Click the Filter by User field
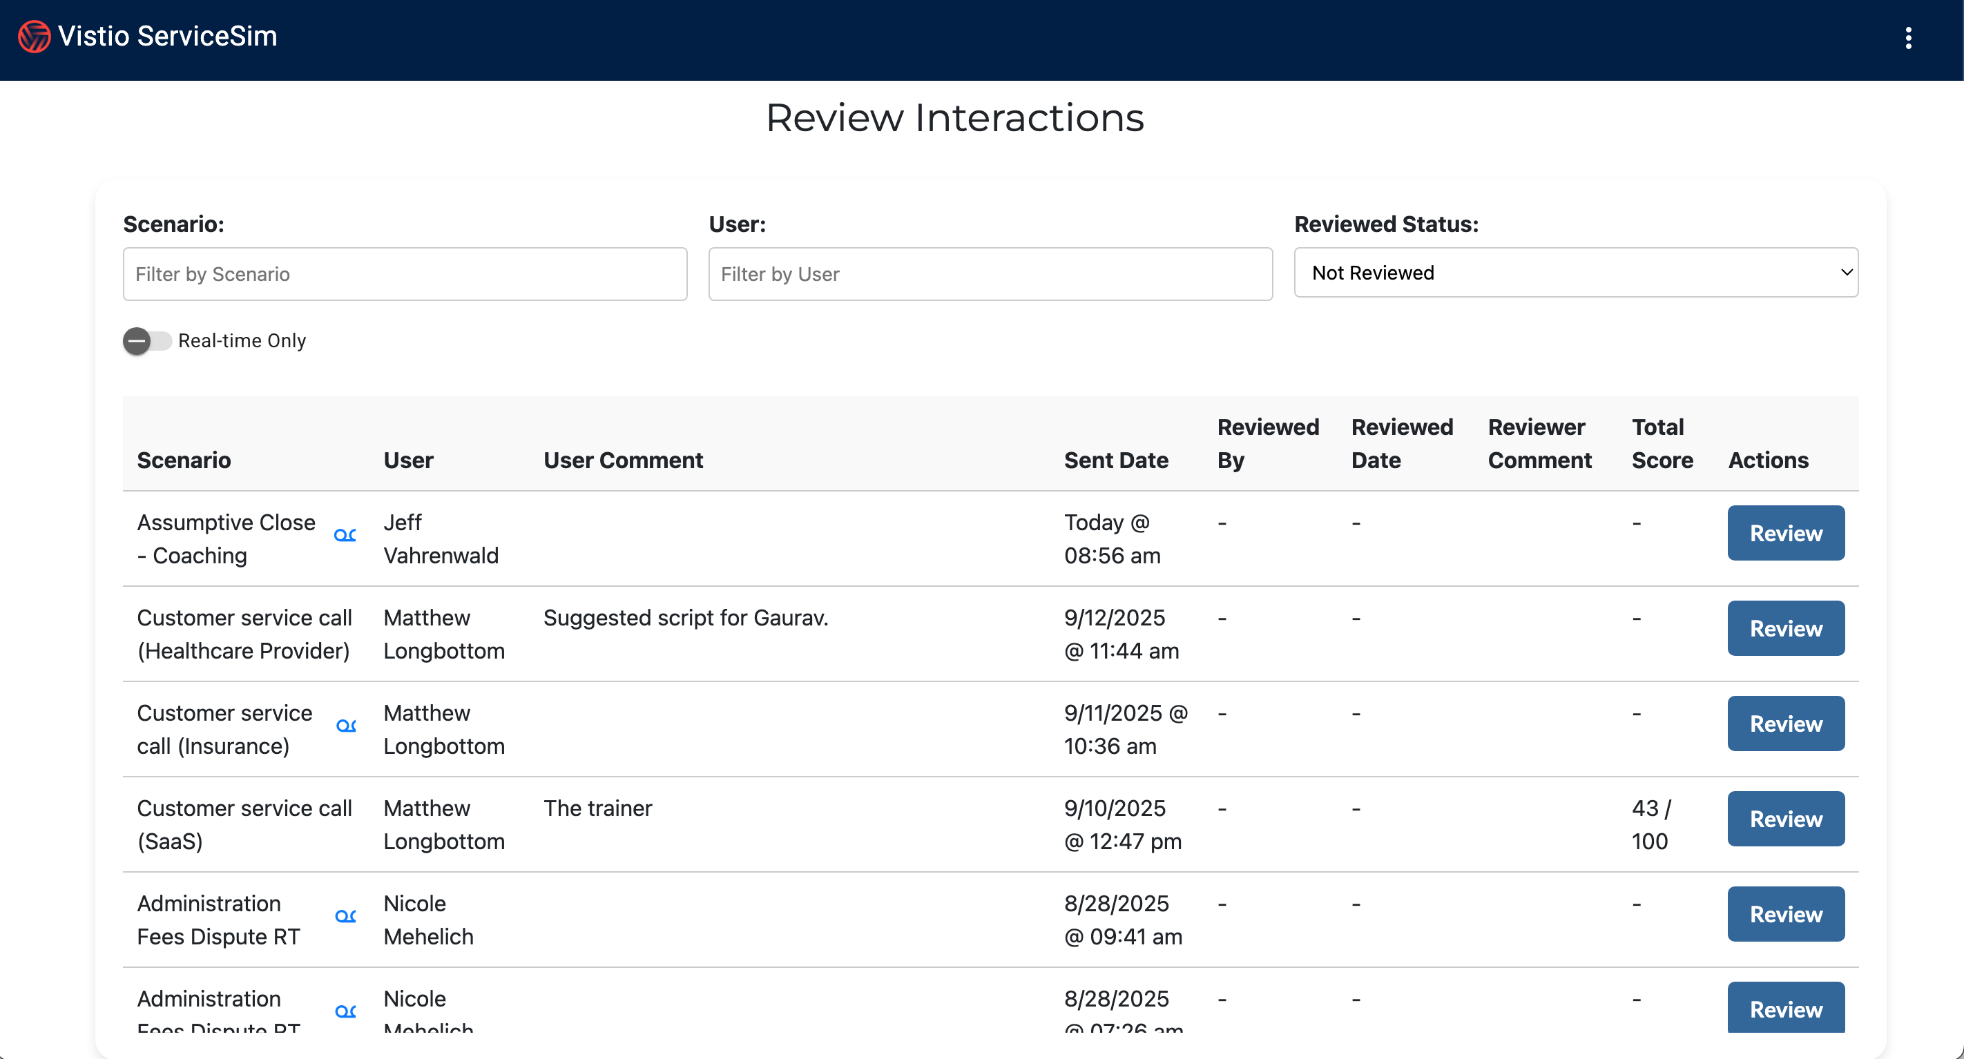Screen dimensions: 1964x1059 coord(990,275)
